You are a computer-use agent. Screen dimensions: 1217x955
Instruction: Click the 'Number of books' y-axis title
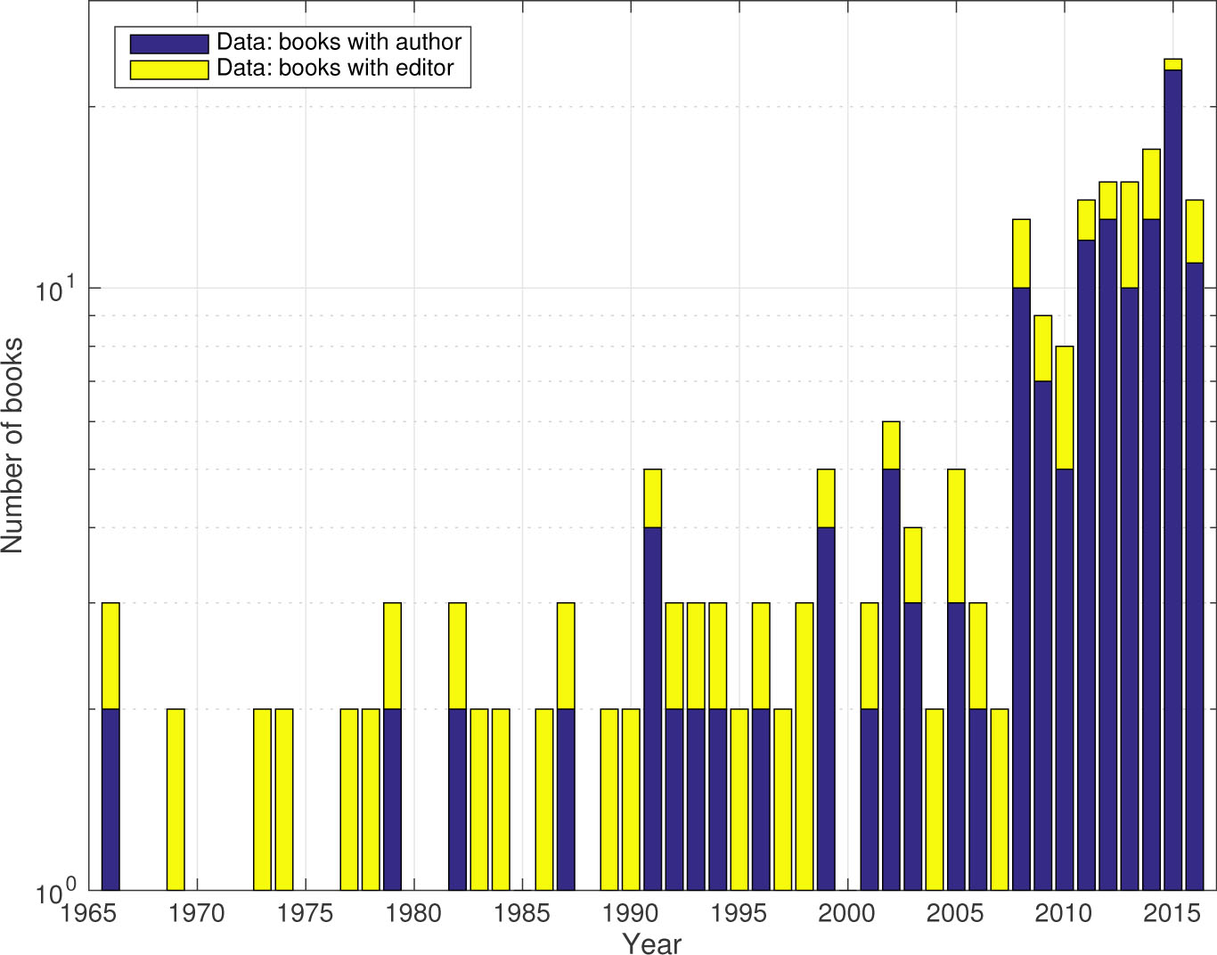click(12, 445)
